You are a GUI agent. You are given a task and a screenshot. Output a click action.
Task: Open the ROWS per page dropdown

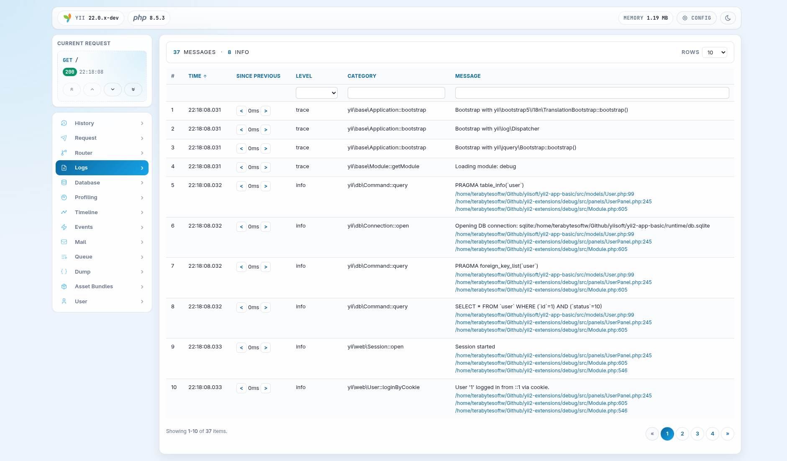[715, 52]
